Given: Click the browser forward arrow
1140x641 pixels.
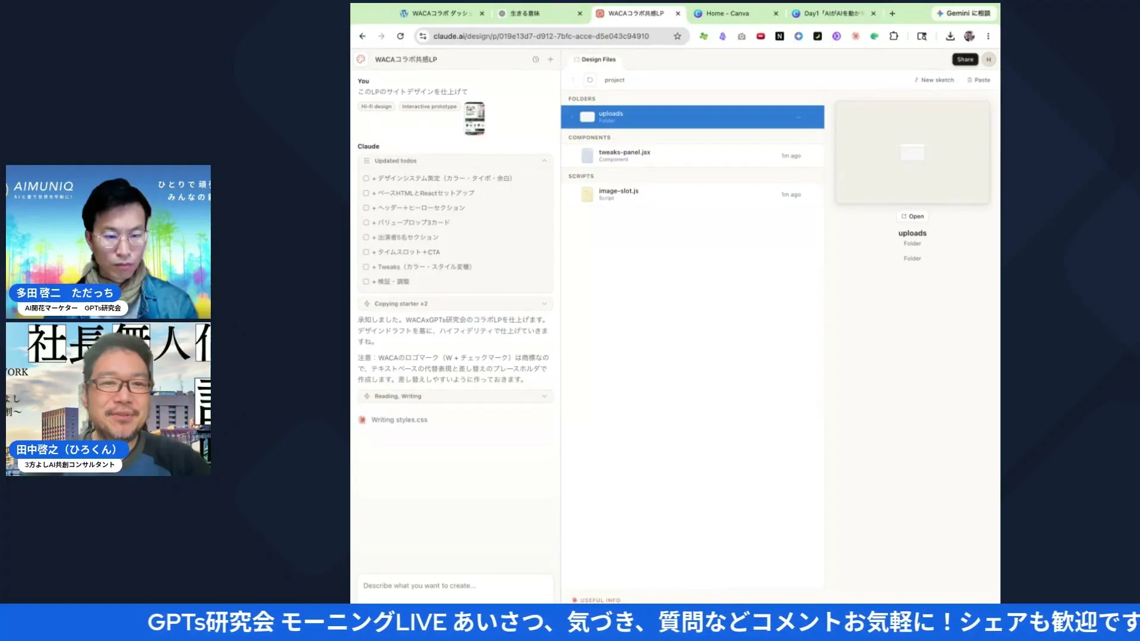Looking at the screenshot, I should [x=381, y=36].
